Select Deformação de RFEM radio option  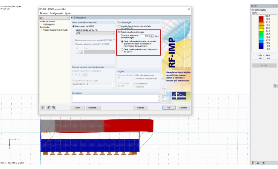(74, 26)
